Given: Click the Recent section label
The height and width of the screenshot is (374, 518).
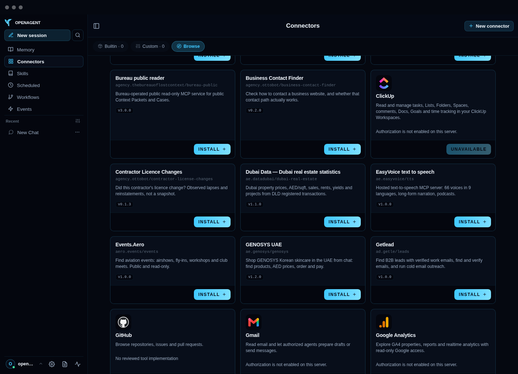Looking at the screenshot, I should point(12,121).
